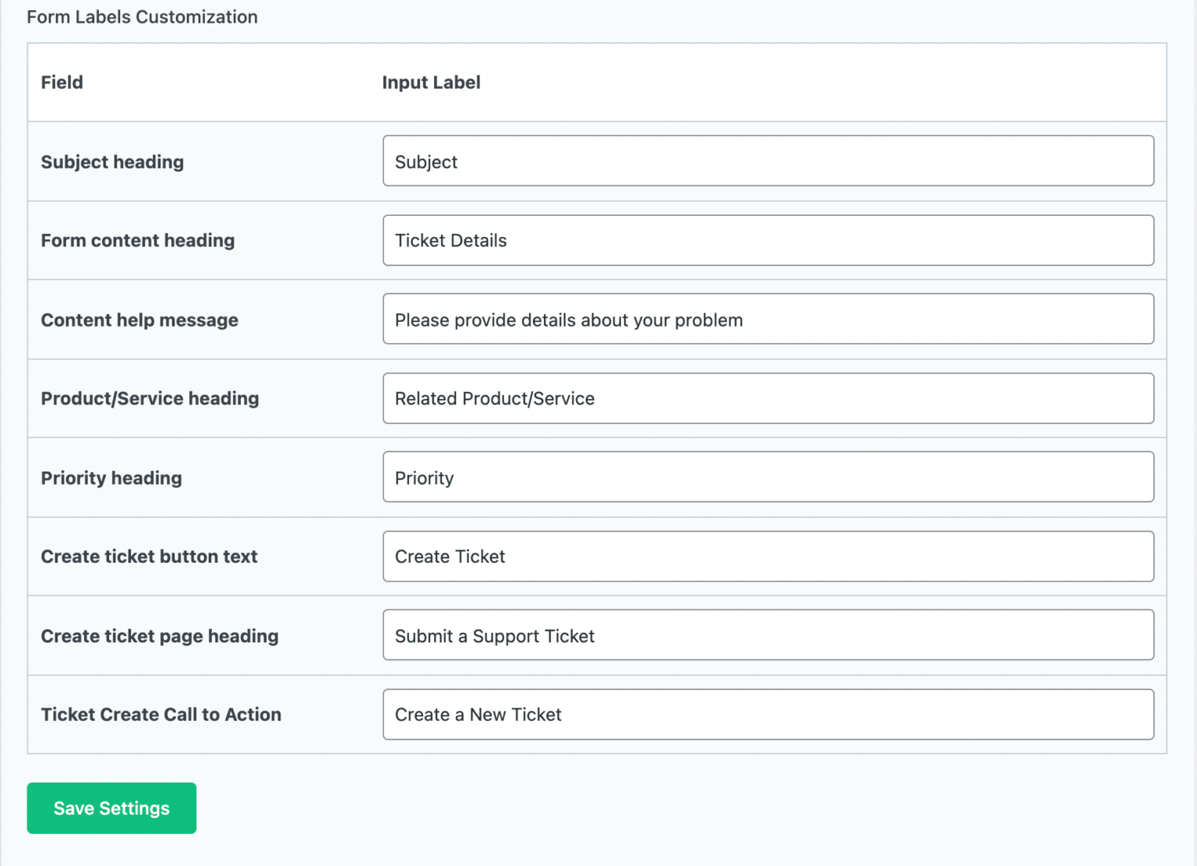
Task: Click the Submit a Support Ticket input field
Action: click(768, 634)
